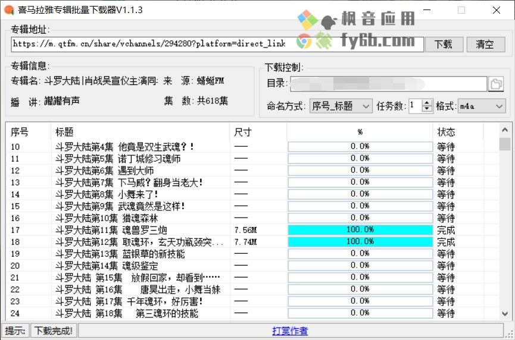Select row 第17集 千年魂环,好厉害

coord(252,301)
